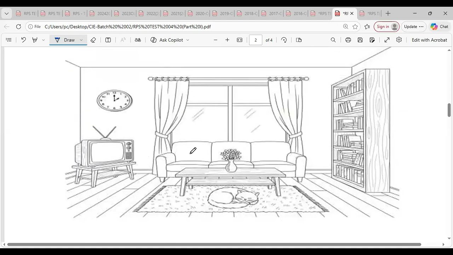Screen dimensions: 453x255
Task: Open PDF settings gear
Action: click(x=399, y=40)
